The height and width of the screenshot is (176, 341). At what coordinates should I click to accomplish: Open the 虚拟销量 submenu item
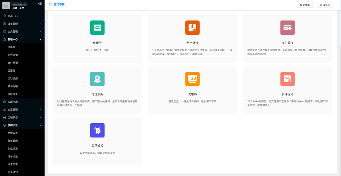tap(13, 94)
